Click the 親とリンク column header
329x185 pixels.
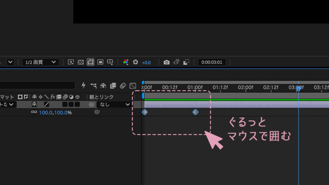pos(101,97)
